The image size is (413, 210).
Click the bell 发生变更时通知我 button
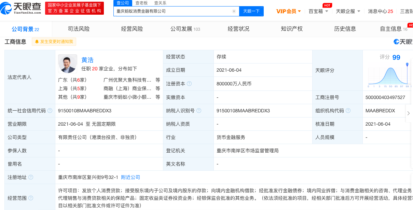(54, 42)
